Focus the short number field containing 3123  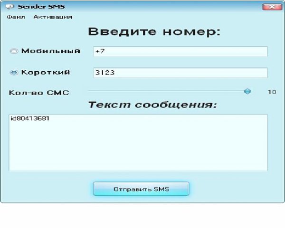[x=180, y=73]
